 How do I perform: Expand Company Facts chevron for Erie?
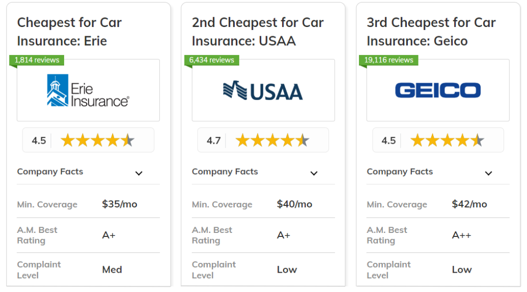pyautogui.click(x=139, y=173)
